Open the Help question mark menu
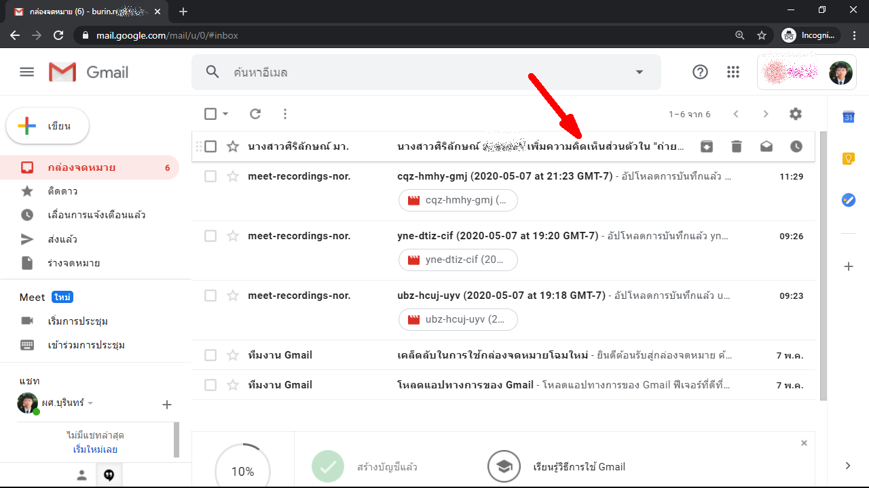The height and width of the screenshot is (488, 869). point(700,72)
